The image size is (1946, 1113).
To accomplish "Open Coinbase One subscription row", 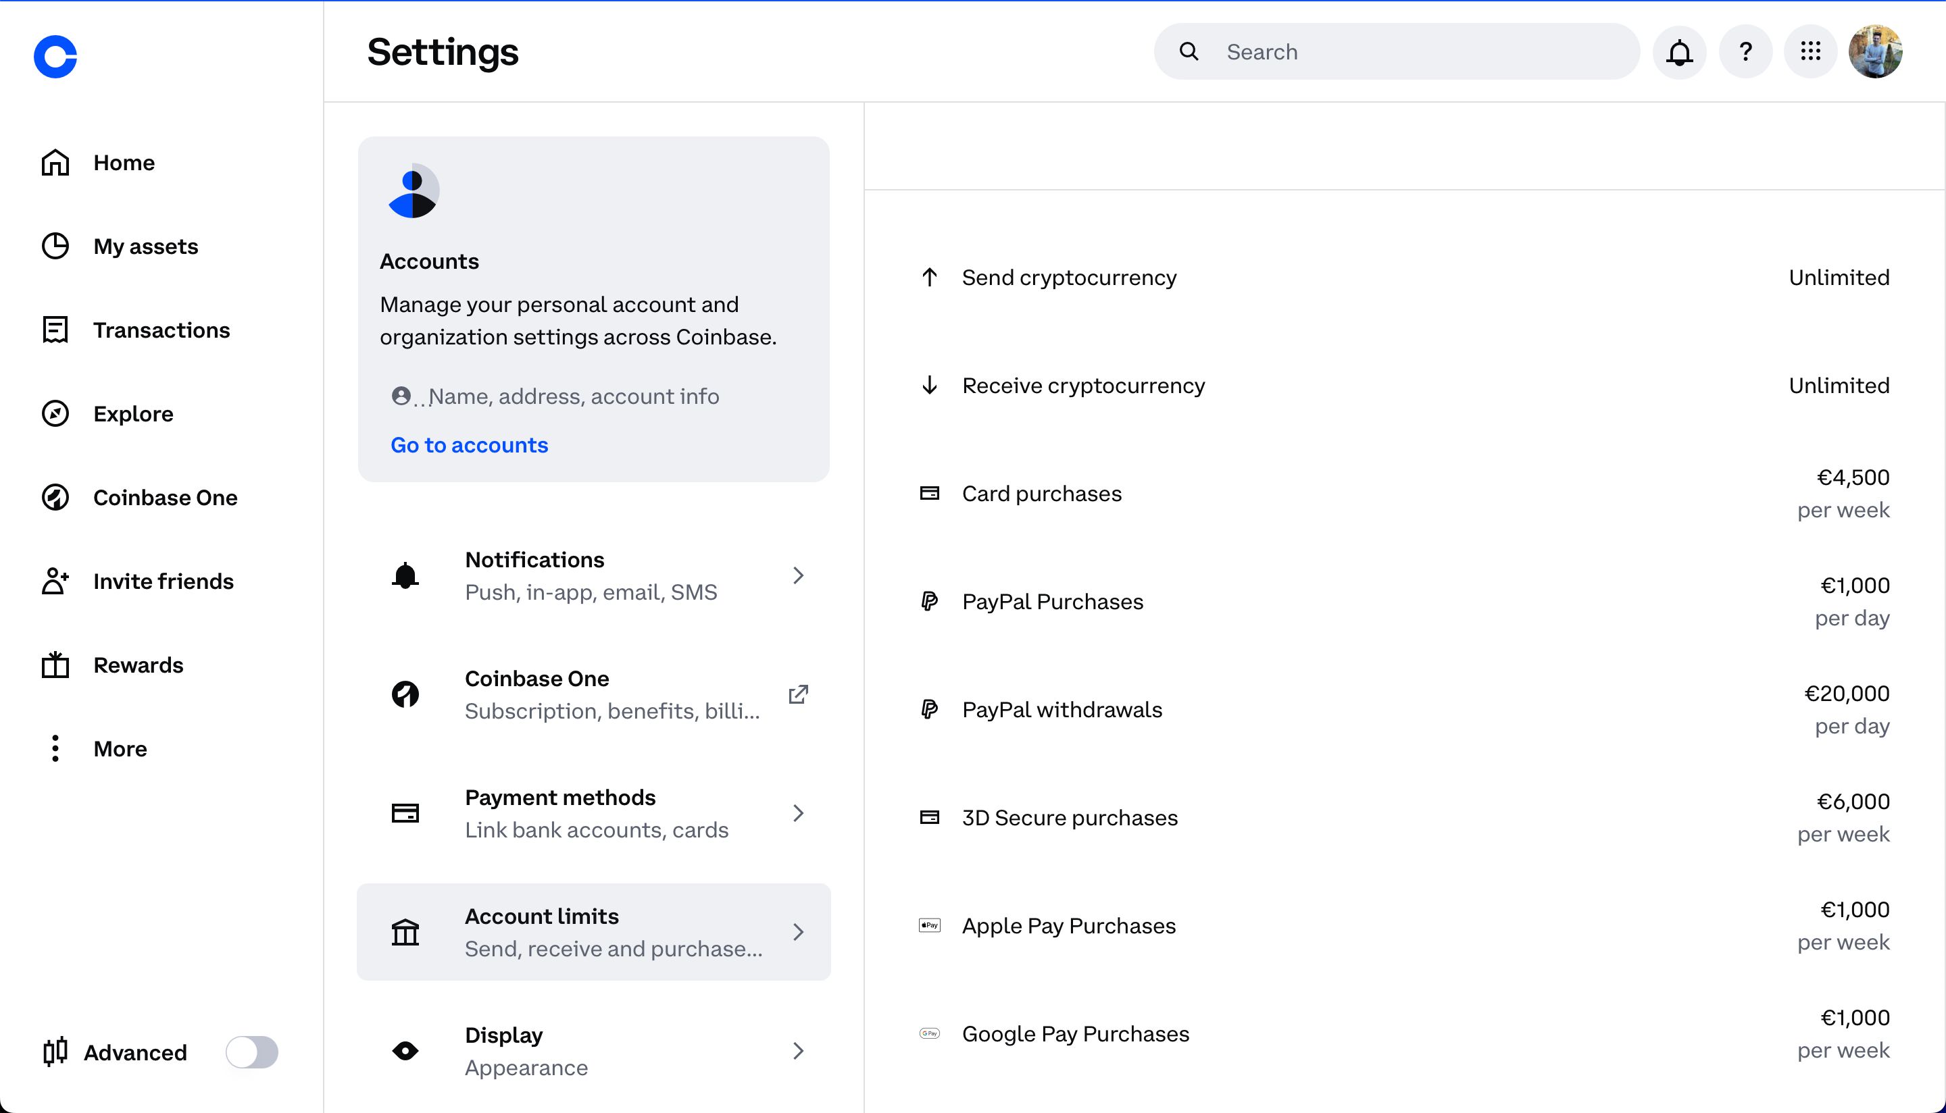I will click(594, 694).
